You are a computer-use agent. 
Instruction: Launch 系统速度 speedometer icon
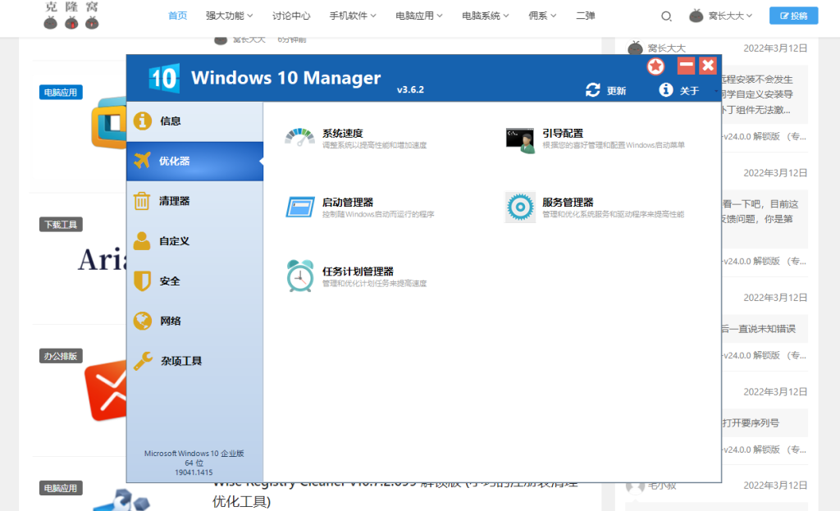click(300, 138)
